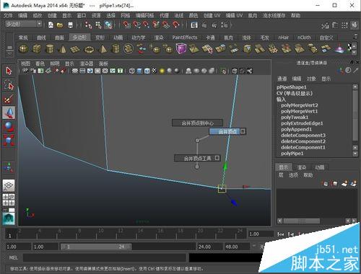361x274 pixels.
Task: Toggle channel box display icon top-right
Action: (354, 25)
